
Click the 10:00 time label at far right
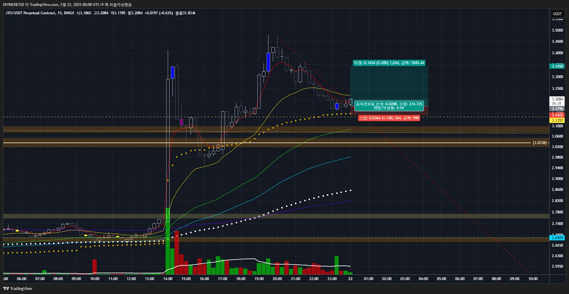(x=533, y=279)
